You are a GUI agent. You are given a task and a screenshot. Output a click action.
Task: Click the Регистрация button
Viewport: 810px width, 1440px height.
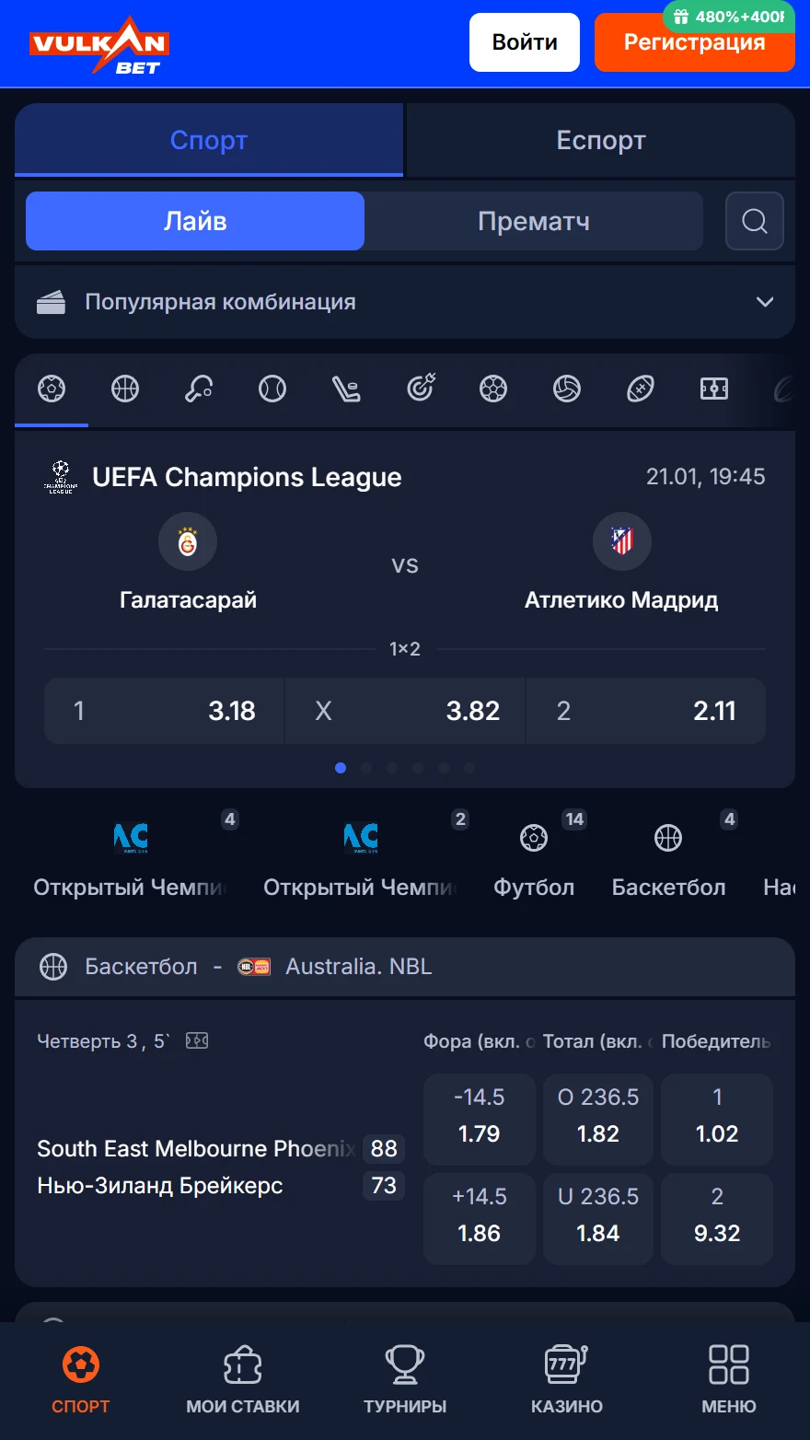pos(694,43)
